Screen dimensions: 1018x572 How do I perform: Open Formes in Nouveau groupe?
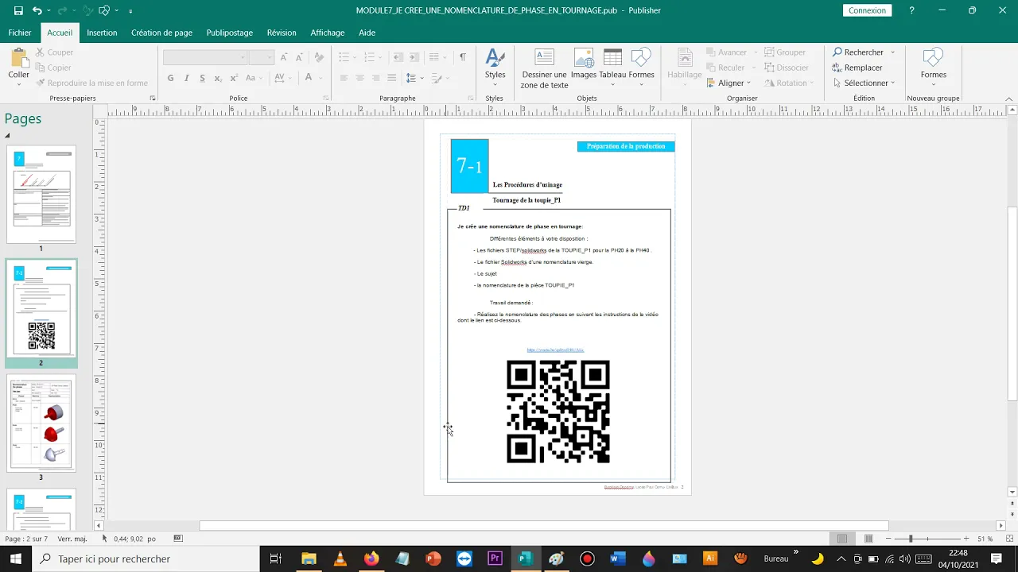[933, 64]
